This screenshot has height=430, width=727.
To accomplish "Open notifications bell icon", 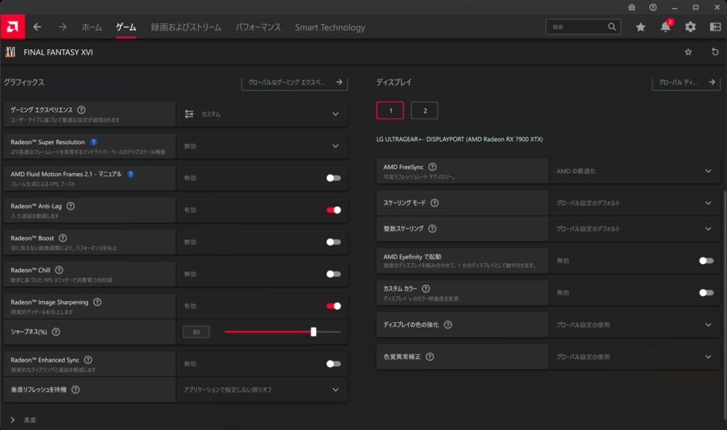I will (666, 27).
